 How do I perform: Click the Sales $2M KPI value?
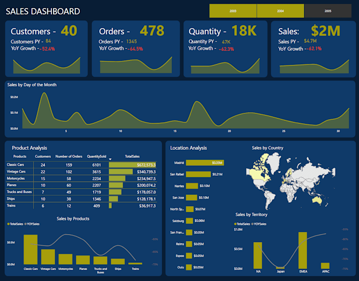coord(325,31)
